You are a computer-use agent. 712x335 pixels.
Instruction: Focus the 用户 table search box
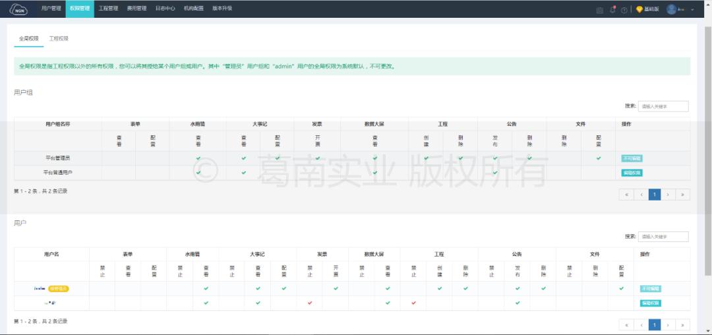[x=663, y=237]
